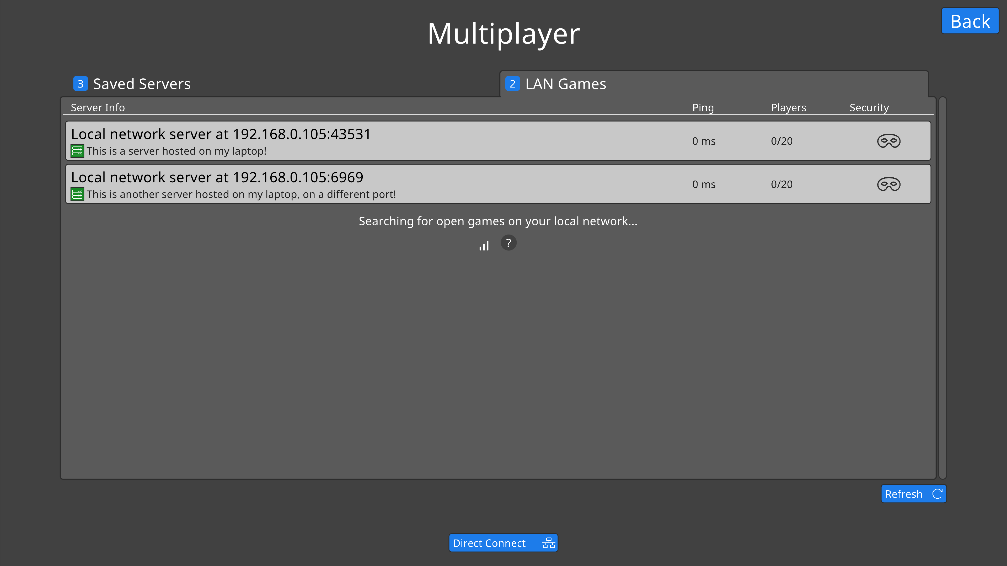Click green server icon on first LAN entry
This screenshot has width=1007, height=566.
click(77, 151)
